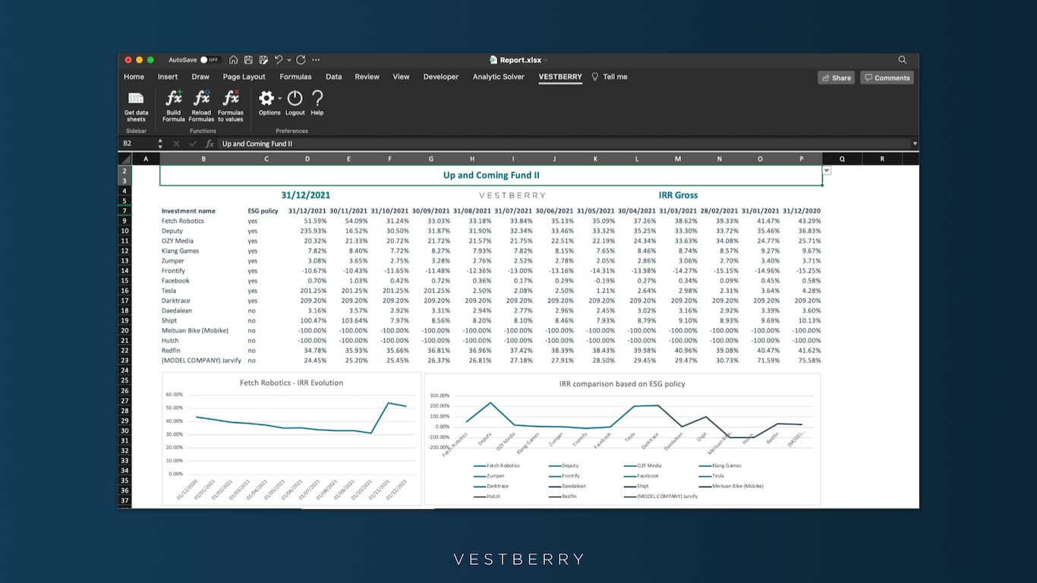Open VESTBERRY Help
Screen dimensions: 1037x583
pyautogui.click(x=317, y=103)
